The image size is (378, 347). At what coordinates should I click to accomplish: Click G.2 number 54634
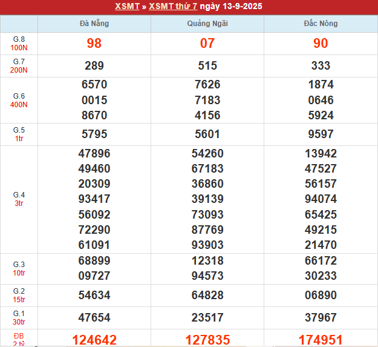[94, 296]
